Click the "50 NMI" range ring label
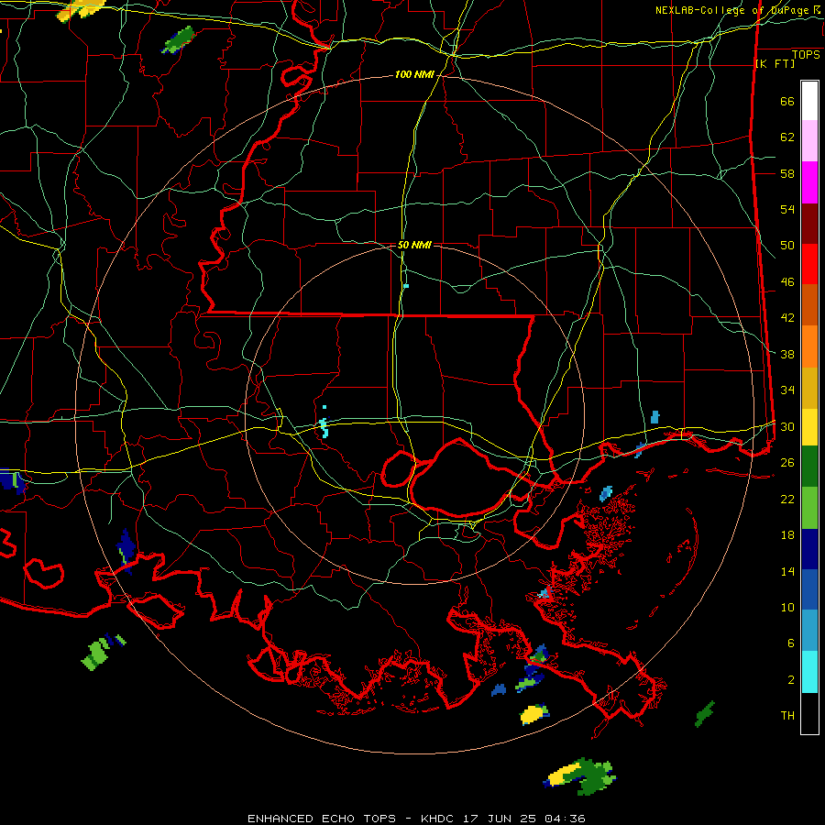The image size is (825, 825). pos(414,245)
